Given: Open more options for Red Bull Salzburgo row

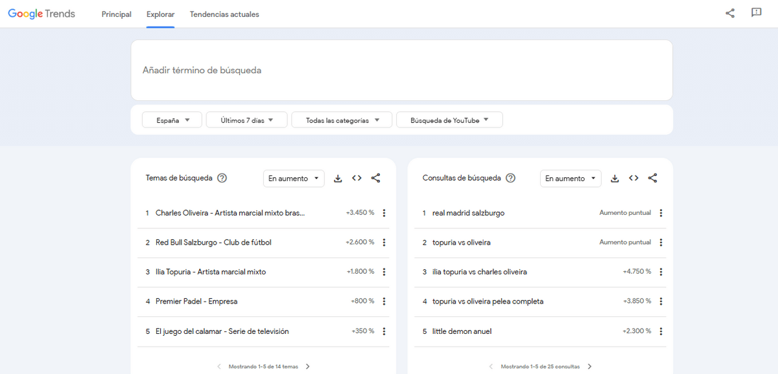Looking at the screenshot, I should pos(384,243).
